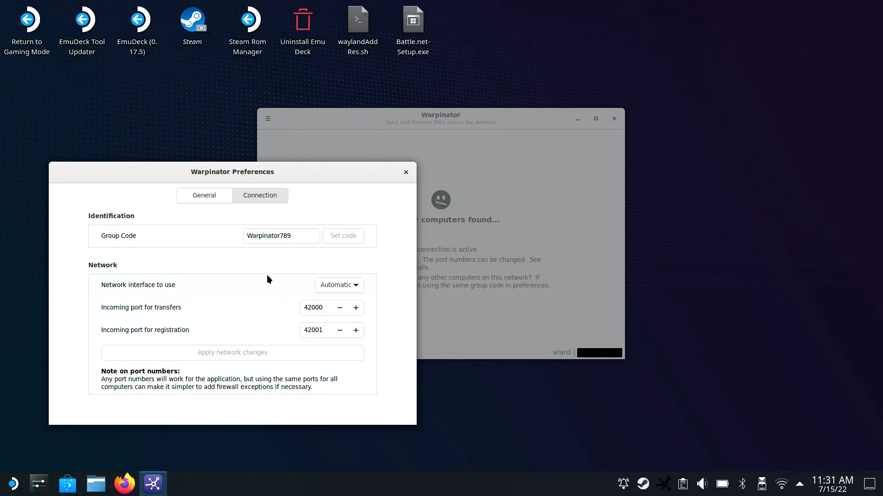Switch to General tab
Screen dimensions: 883x496
(x=204, y=195)
